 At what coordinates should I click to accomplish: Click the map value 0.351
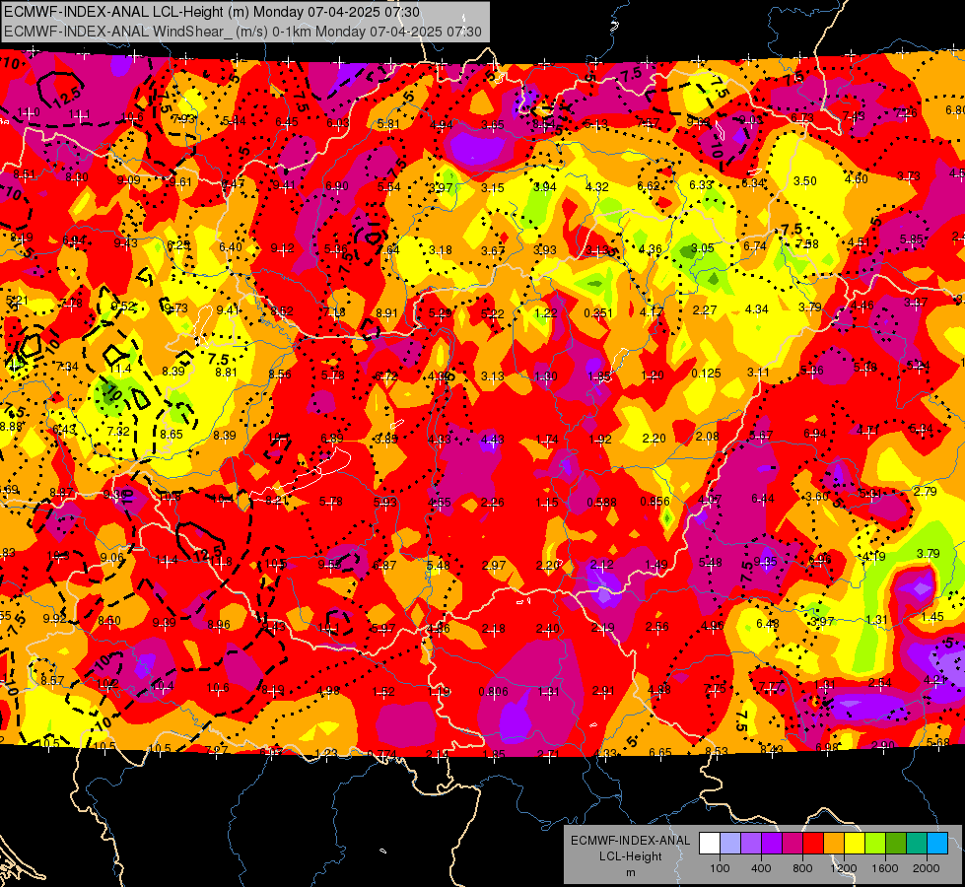click(x=599, y=313)
